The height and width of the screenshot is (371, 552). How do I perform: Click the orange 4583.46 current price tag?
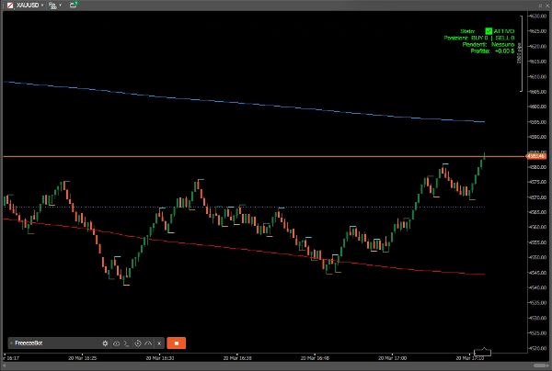pyautogui.click(x=536, y=156)
